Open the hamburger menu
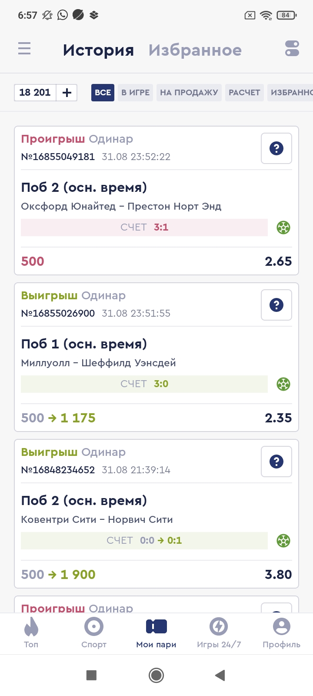This screenshot has height=696, width=313. [x=24, y=48]
